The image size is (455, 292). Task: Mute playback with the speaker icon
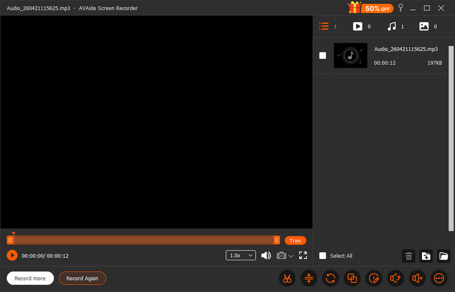click(x=266, y=256)
